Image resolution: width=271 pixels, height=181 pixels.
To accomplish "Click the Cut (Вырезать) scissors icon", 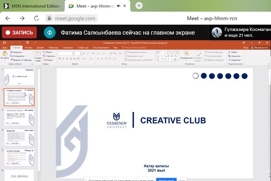I will (x=11, y=52).
